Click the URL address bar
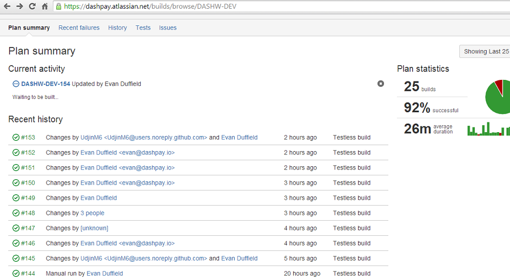Viewport: 510px width, 279px height. tap(281, 6)
